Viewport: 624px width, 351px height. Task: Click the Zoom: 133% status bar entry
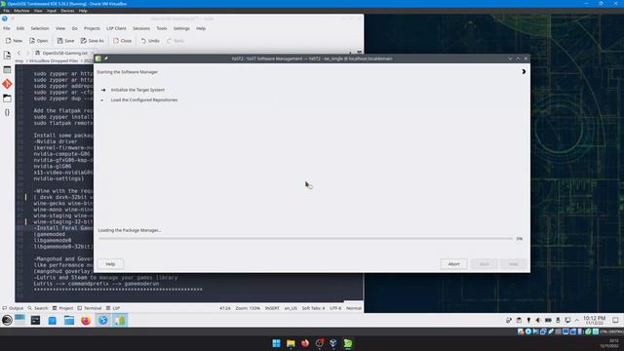(x=248, y=308)
